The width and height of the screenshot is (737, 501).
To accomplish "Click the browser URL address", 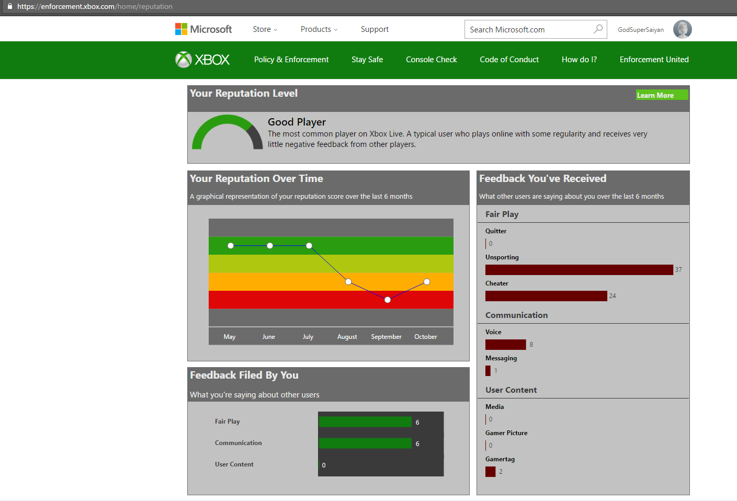I will pyautogui.click(x=95, y=6).
